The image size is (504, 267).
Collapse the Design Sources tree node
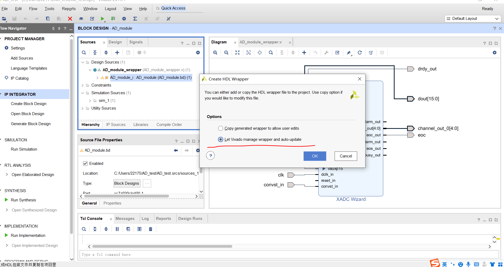(x=83, y=62)
